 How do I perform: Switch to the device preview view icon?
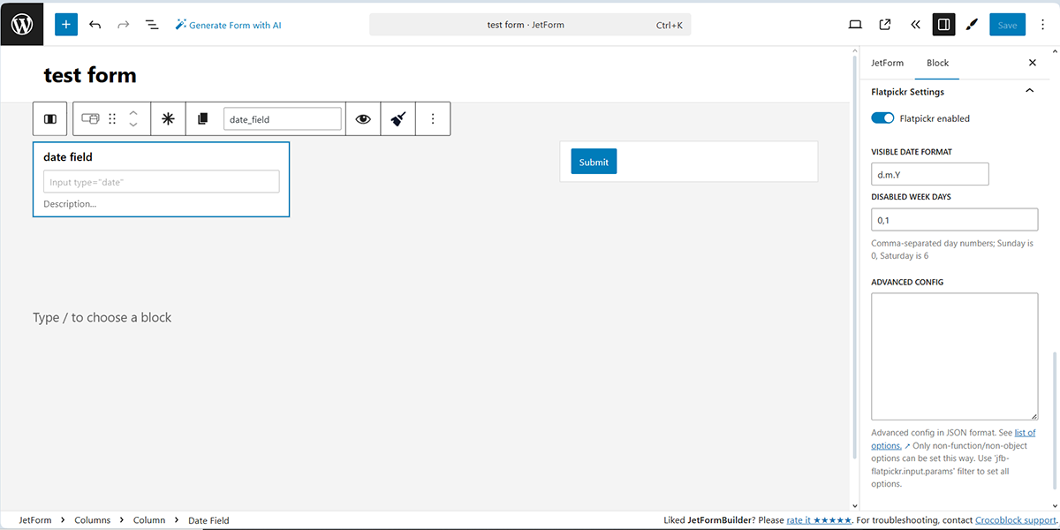855,25
